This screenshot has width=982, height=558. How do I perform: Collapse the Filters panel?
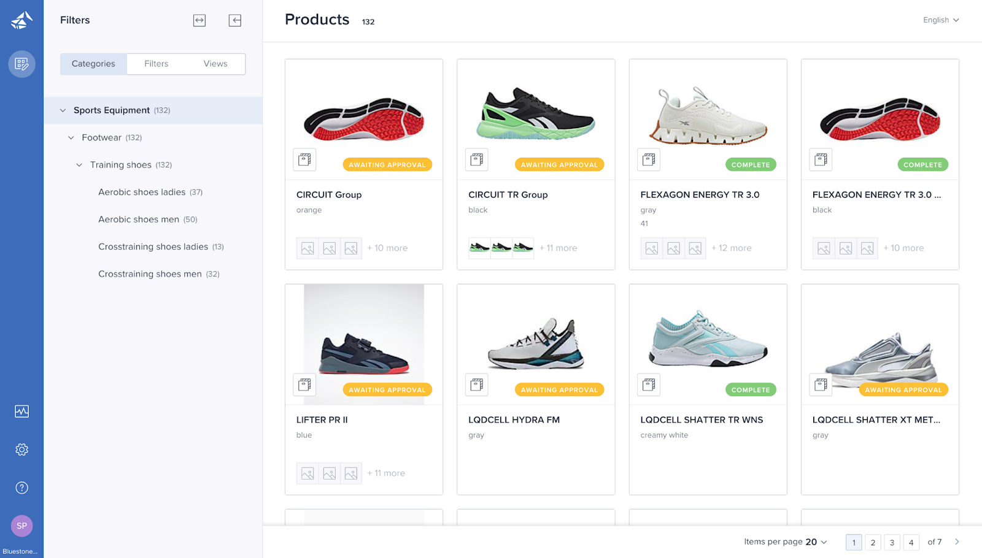point(235,20)
